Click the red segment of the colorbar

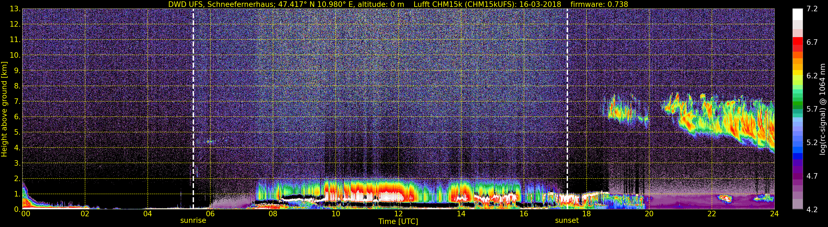click(x=797, y=41)
